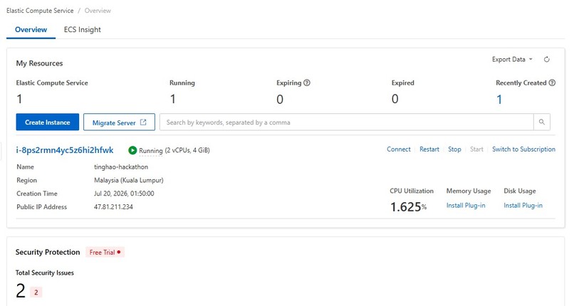This screenshot has height=306, width=574.
Task: Click the Overview breadcrumb text
Action: 98,11
